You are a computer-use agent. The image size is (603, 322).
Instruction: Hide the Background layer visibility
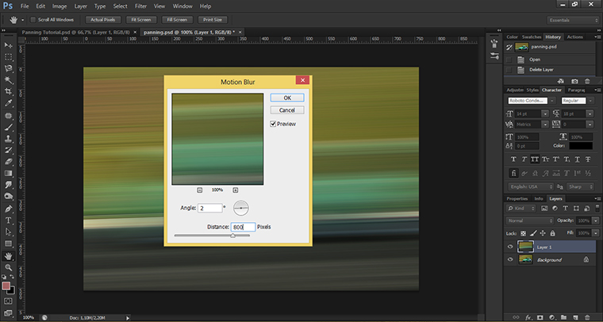point(510,259)
